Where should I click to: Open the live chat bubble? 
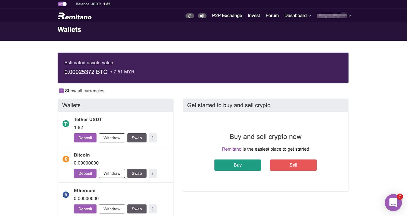point(393,203)
